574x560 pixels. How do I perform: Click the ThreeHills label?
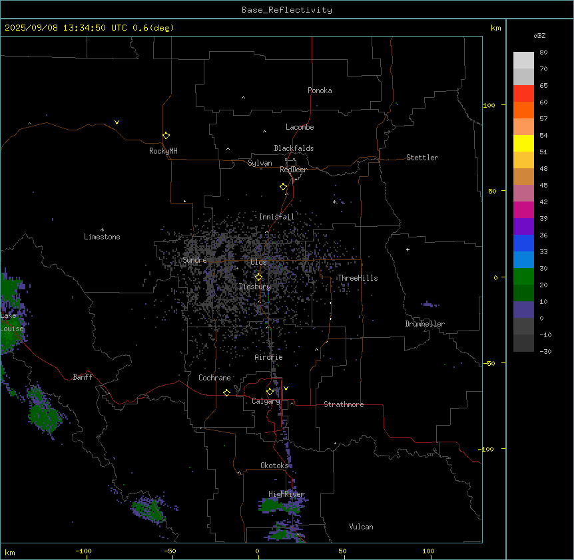click(x=358, y=278)
